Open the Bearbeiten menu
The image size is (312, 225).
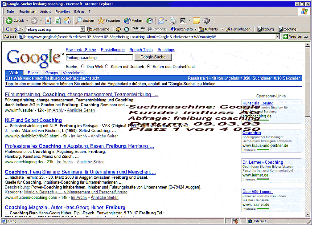pyautogui.click(x=27, y=12)
